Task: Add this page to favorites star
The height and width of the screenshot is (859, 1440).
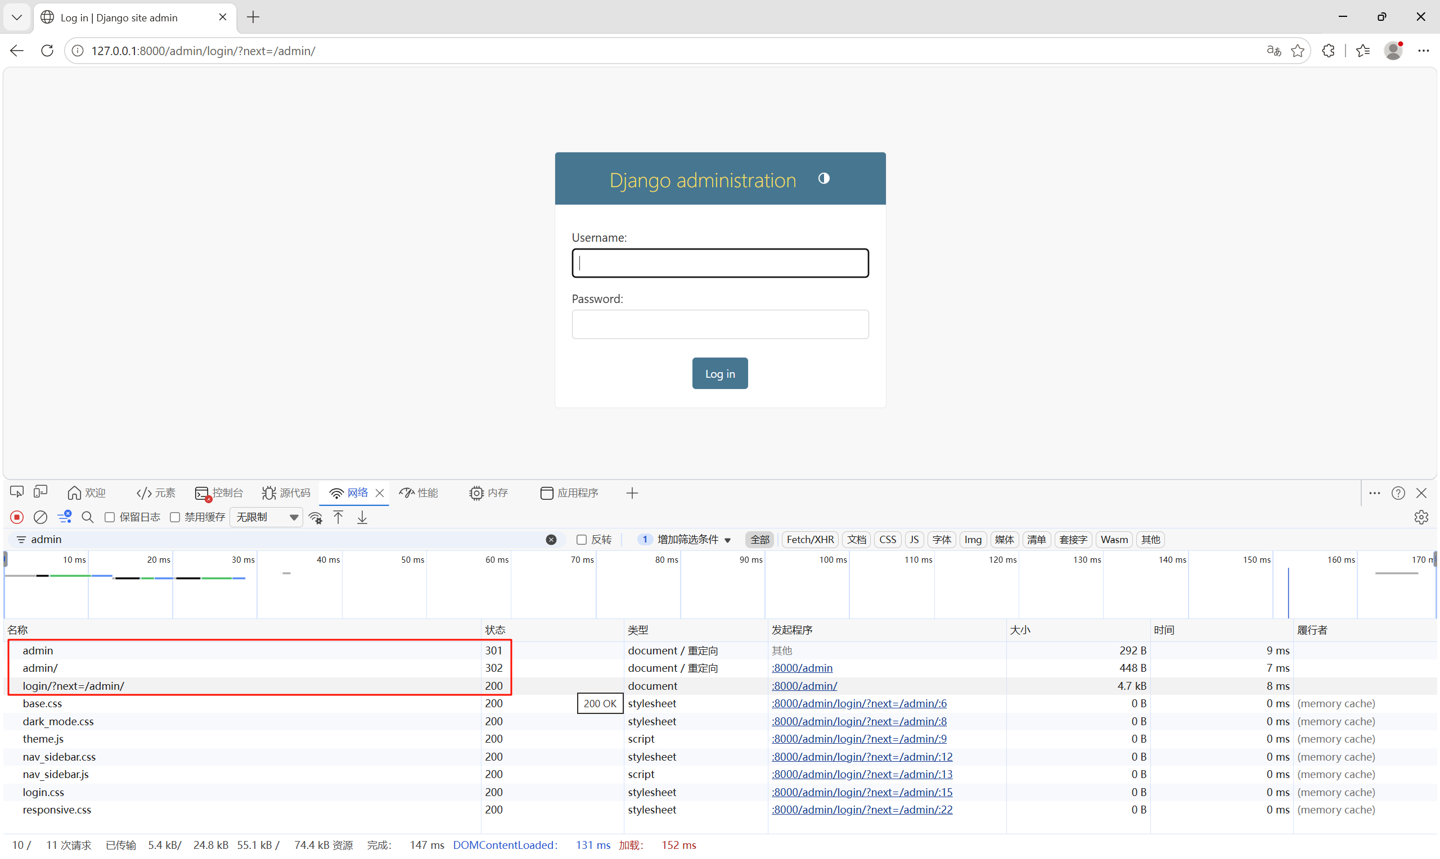Action: click(x=1298, y=51)
